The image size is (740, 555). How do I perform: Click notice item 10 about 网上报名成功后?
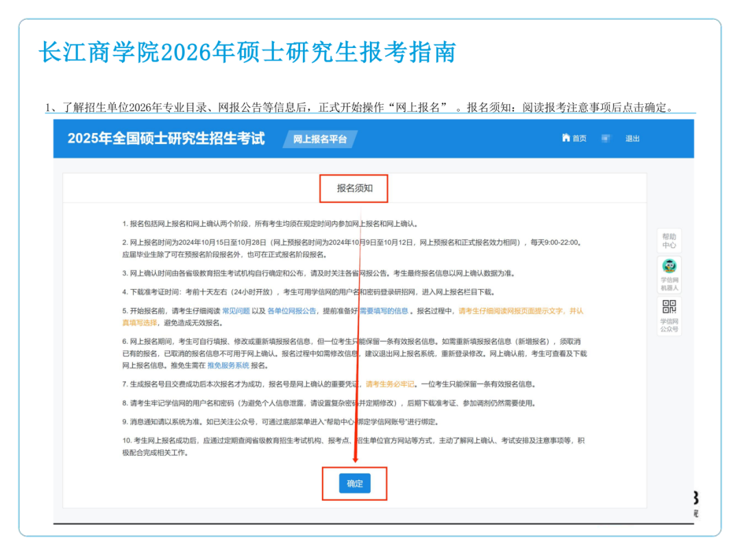pos(353,440)
